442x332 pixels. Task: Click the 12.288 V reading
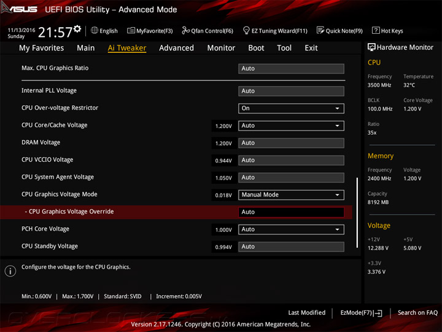[x=378, y=248]
